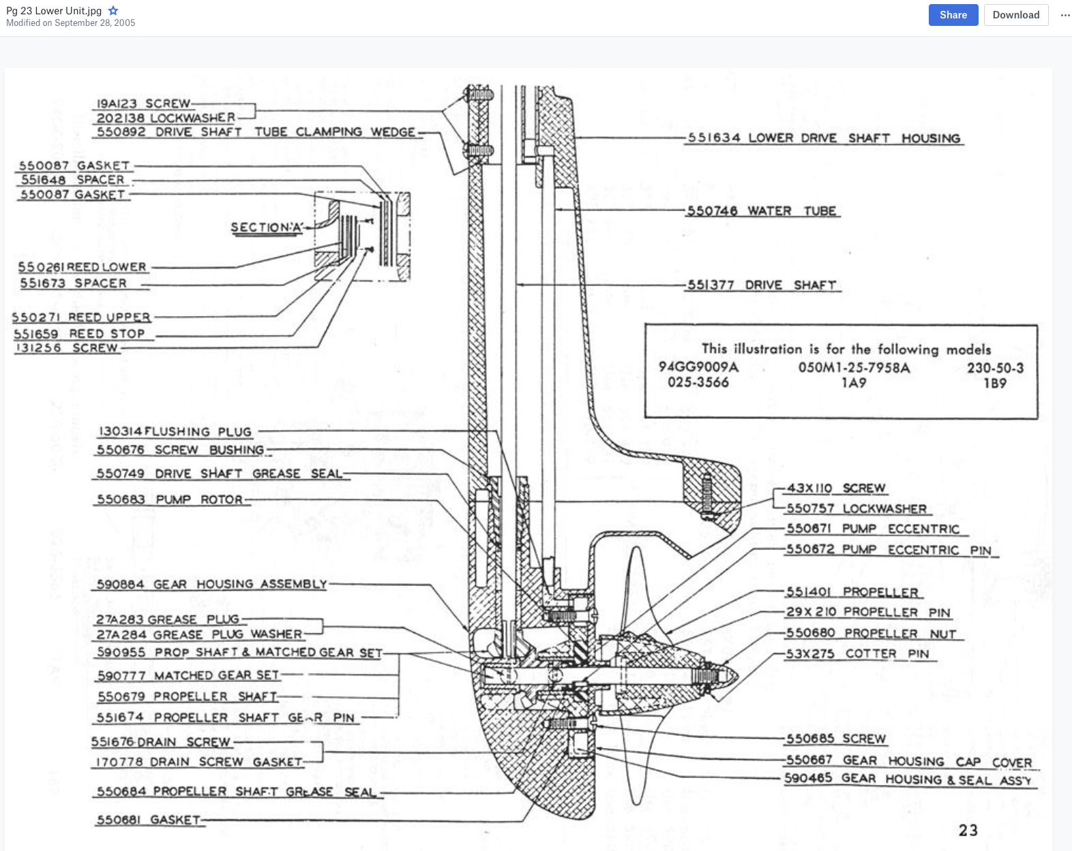Click the 550667 Gear Housing Cap Cover label

[909, 761]
